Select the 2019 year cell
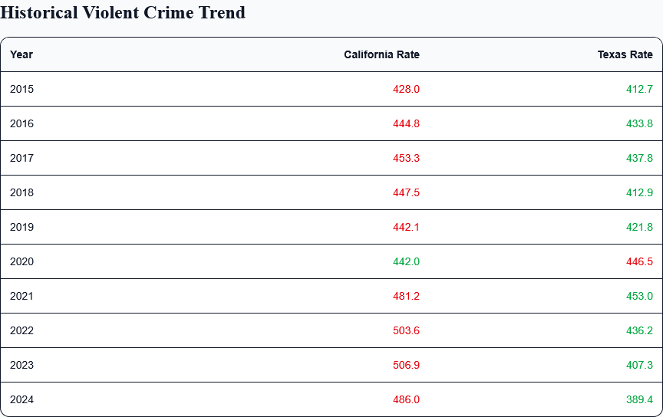 click(x=21, y=228)
